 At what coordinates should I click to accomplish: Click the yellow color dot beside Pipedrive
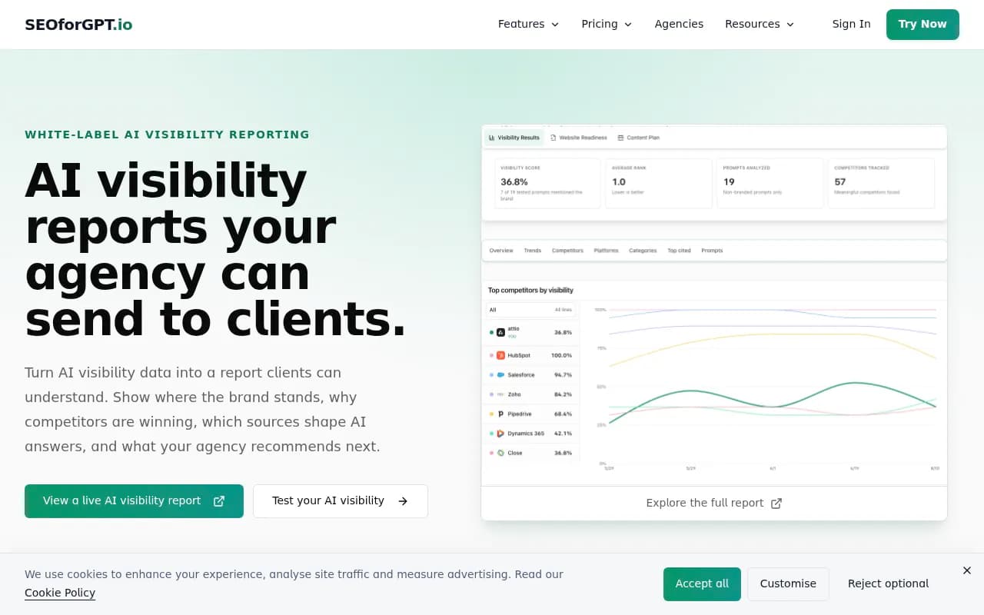point(491,414)
